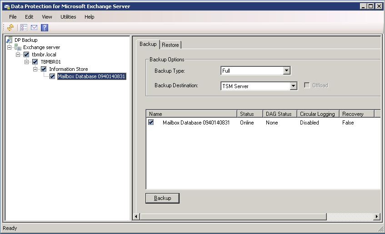Collapse the Exchange server node
385x234 pixels.
coord(10,47)
